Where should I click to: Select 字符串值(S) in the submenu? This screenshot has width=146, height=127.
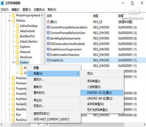[x=102, y=81]
